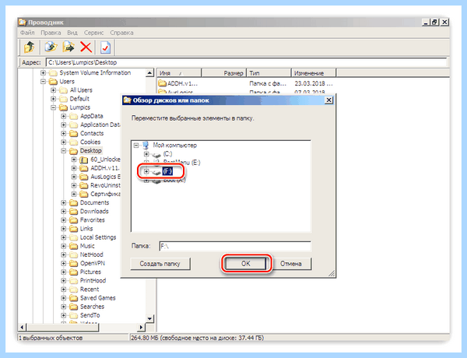The width and height of the screenshot is (467, 358).
Task: Select the Contacts folder in the tree
Action: pos(92,133)
